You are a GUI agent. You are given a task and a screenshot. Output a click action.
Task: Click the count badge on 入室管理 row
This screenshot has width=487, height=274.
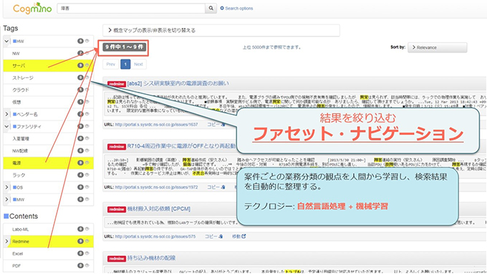point(80,138)
